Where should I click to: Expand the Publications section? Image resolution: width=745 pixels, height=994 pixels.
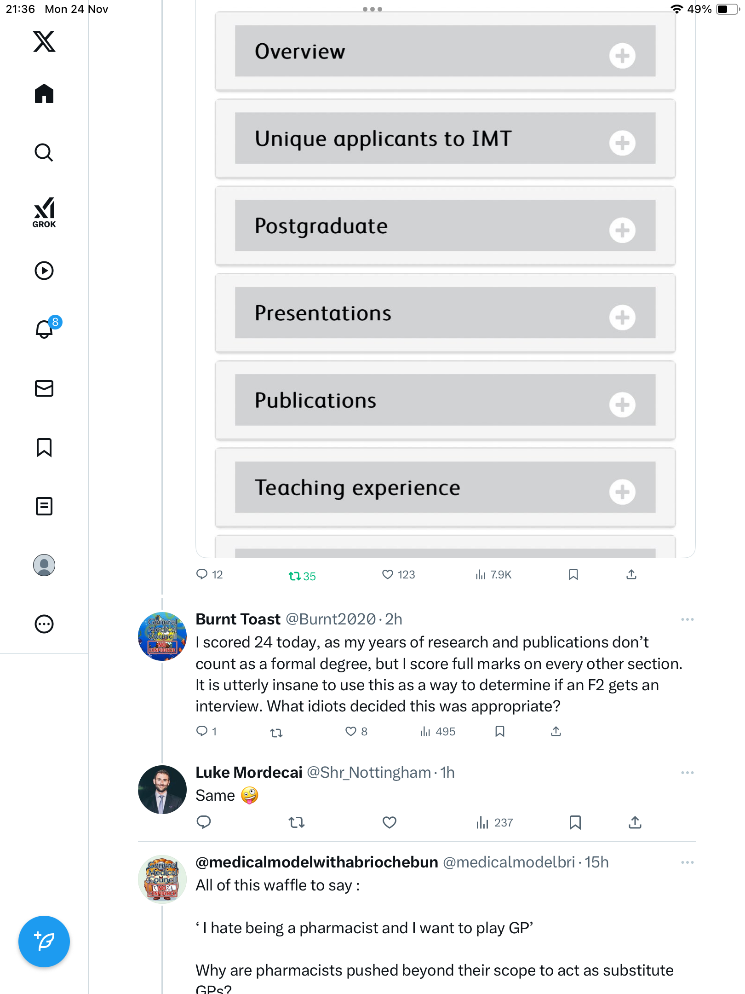(x=622, y=405)
